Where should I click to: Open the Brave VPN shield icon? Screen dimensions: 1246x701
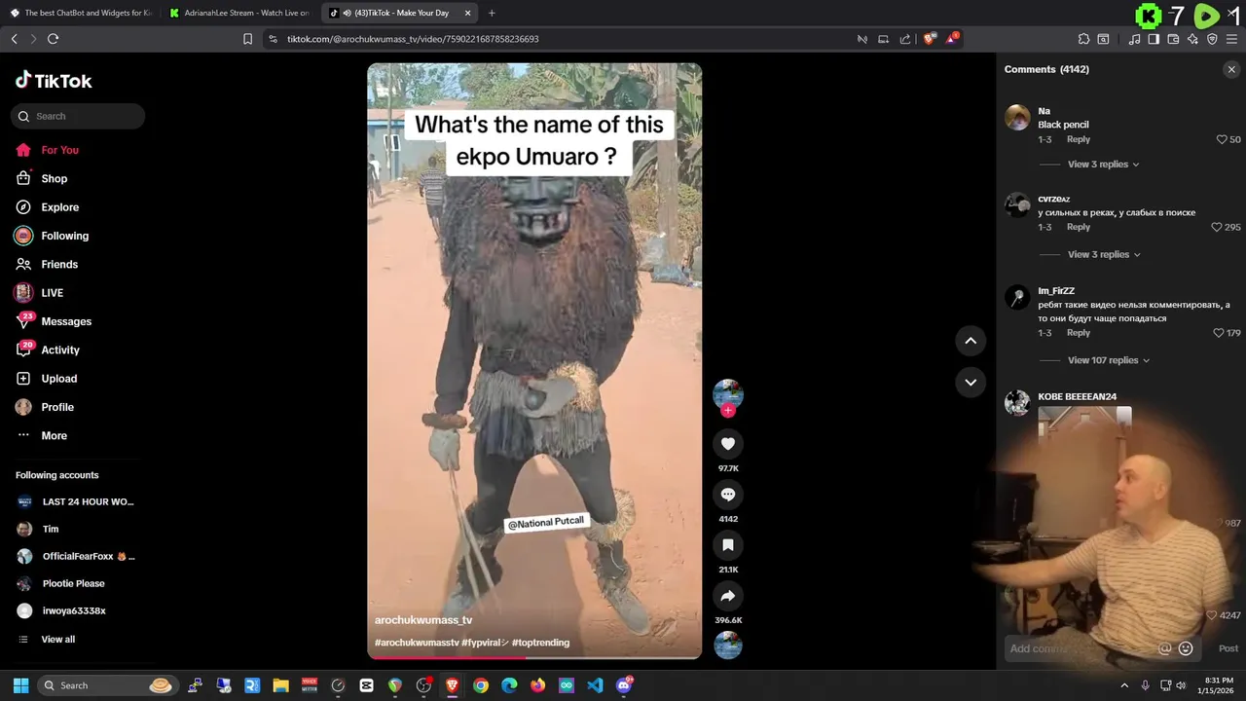[x=1212, y=39]
